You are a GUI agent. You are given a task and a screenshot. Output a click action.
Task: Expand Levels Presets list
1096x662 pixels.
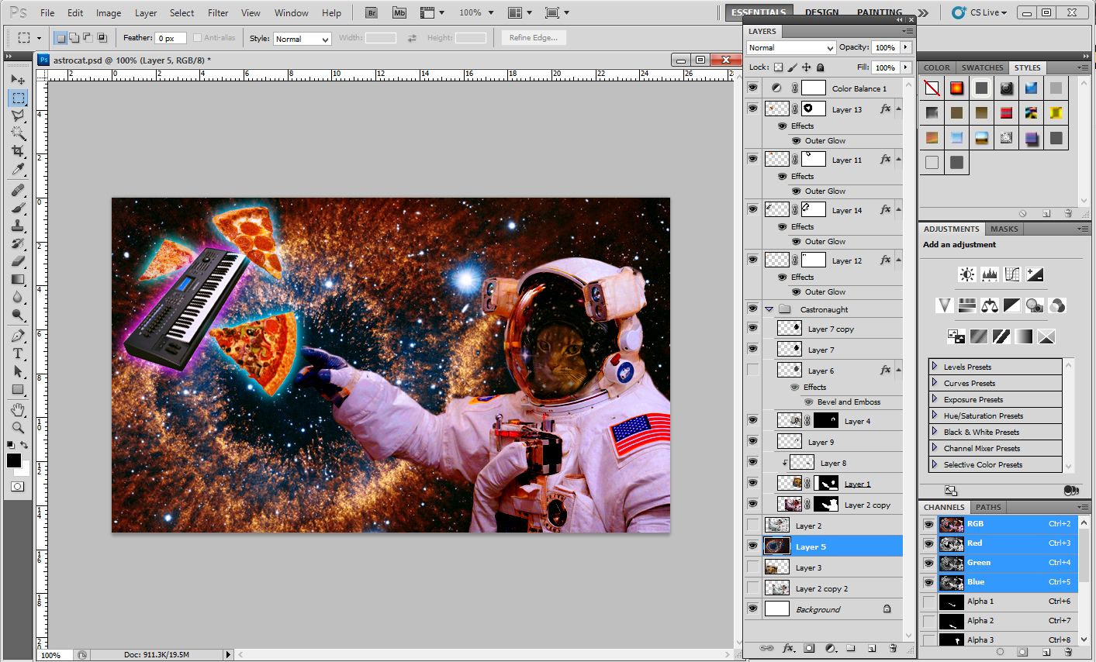pyautogui.click(x=935, y=366)
